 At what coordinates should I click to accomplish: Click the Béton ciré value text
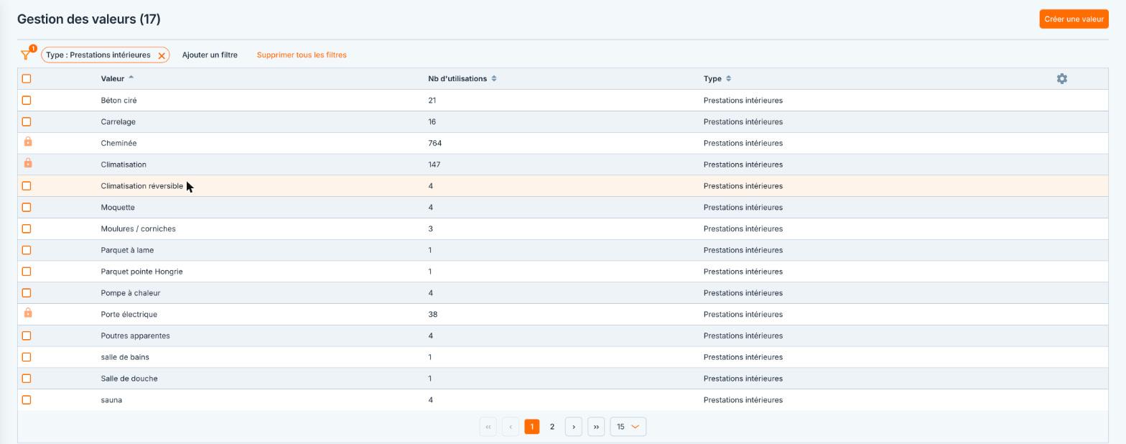pyautogui.click(x=118, y=100)
